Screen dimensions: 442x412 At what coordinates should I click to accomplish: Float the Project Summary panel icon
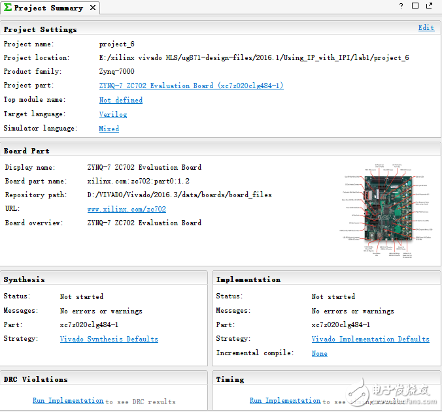429,6
